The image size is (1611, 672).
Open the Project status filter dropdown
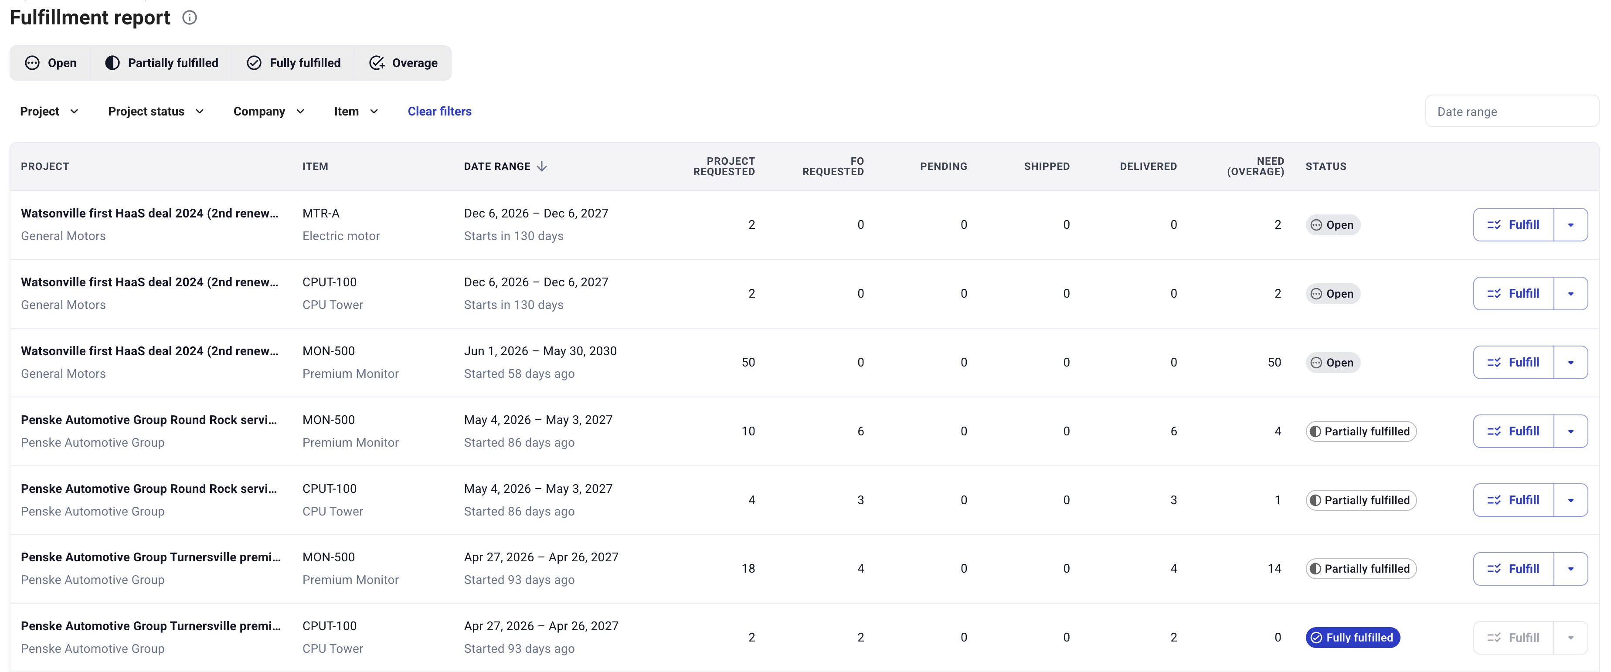[156, 111]
